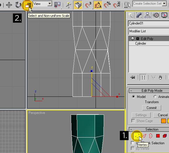Image resolution: width=169 pixels, height=153 pixels.
Task: Collapse the Selection rollout
Action: pyautogui.click(x=131, y=129)
